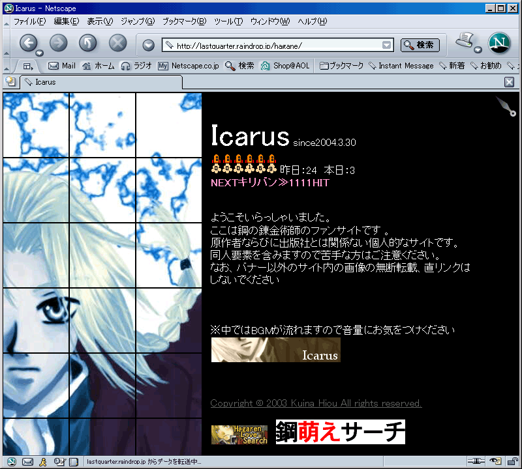The width and height of the screenshot is (522, 469).
Task: Open Mail from the status bar component icon
Action: [27, 462]
